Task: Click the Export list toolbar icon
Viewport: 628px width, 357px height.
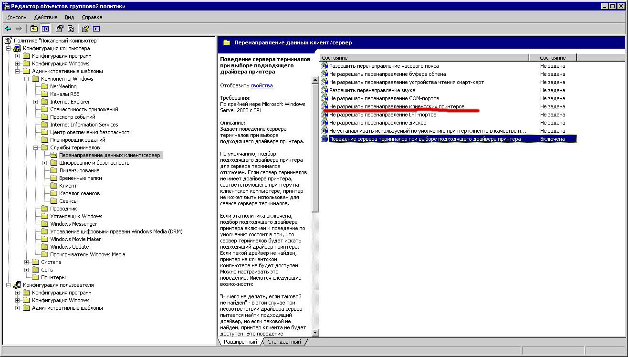Action: [x=71, y=29]
